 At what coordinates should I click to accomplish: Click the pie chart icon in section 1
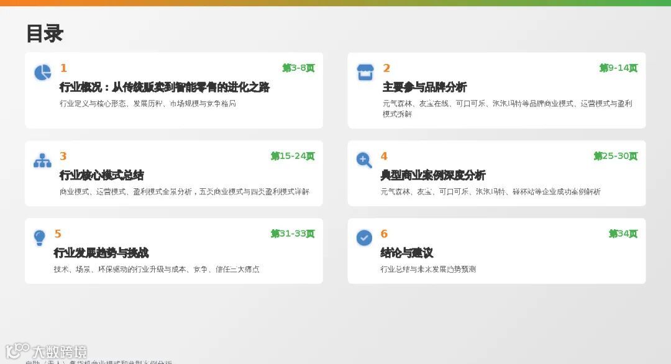click(43, 72)
